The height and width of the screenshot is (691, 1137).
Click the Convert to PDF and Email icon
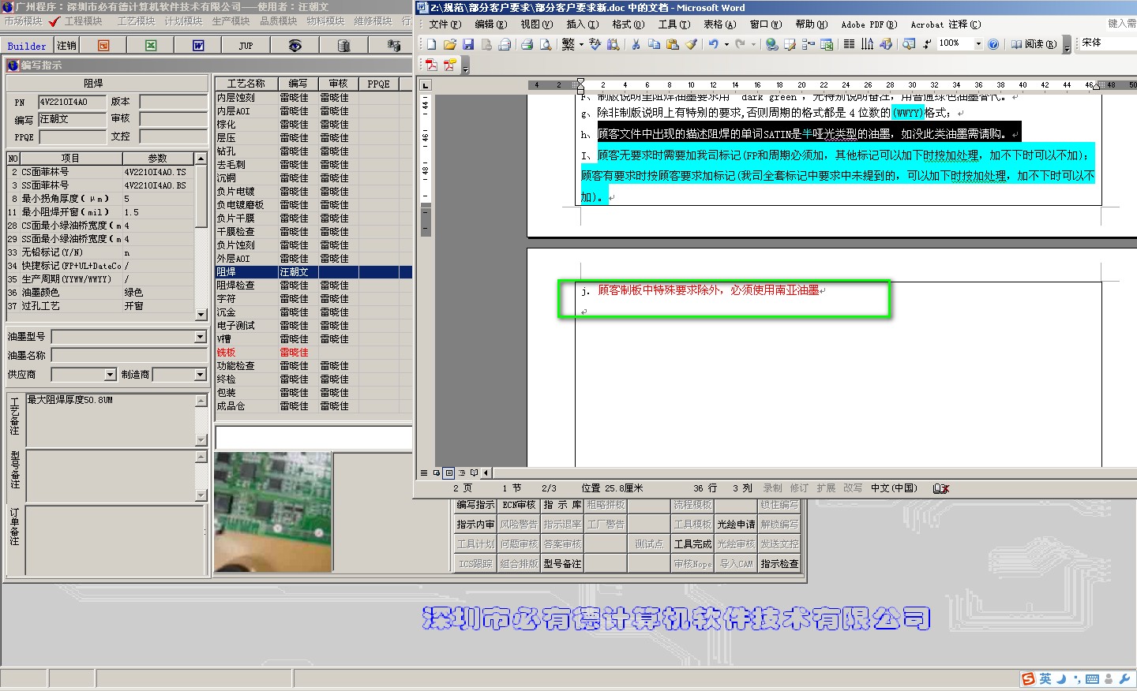pyautogui.click(x=449, y=65)
